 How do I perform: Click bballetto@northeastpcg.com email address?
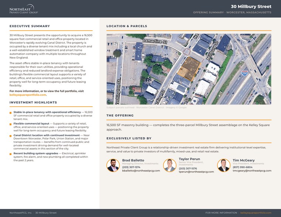(141, 170)
